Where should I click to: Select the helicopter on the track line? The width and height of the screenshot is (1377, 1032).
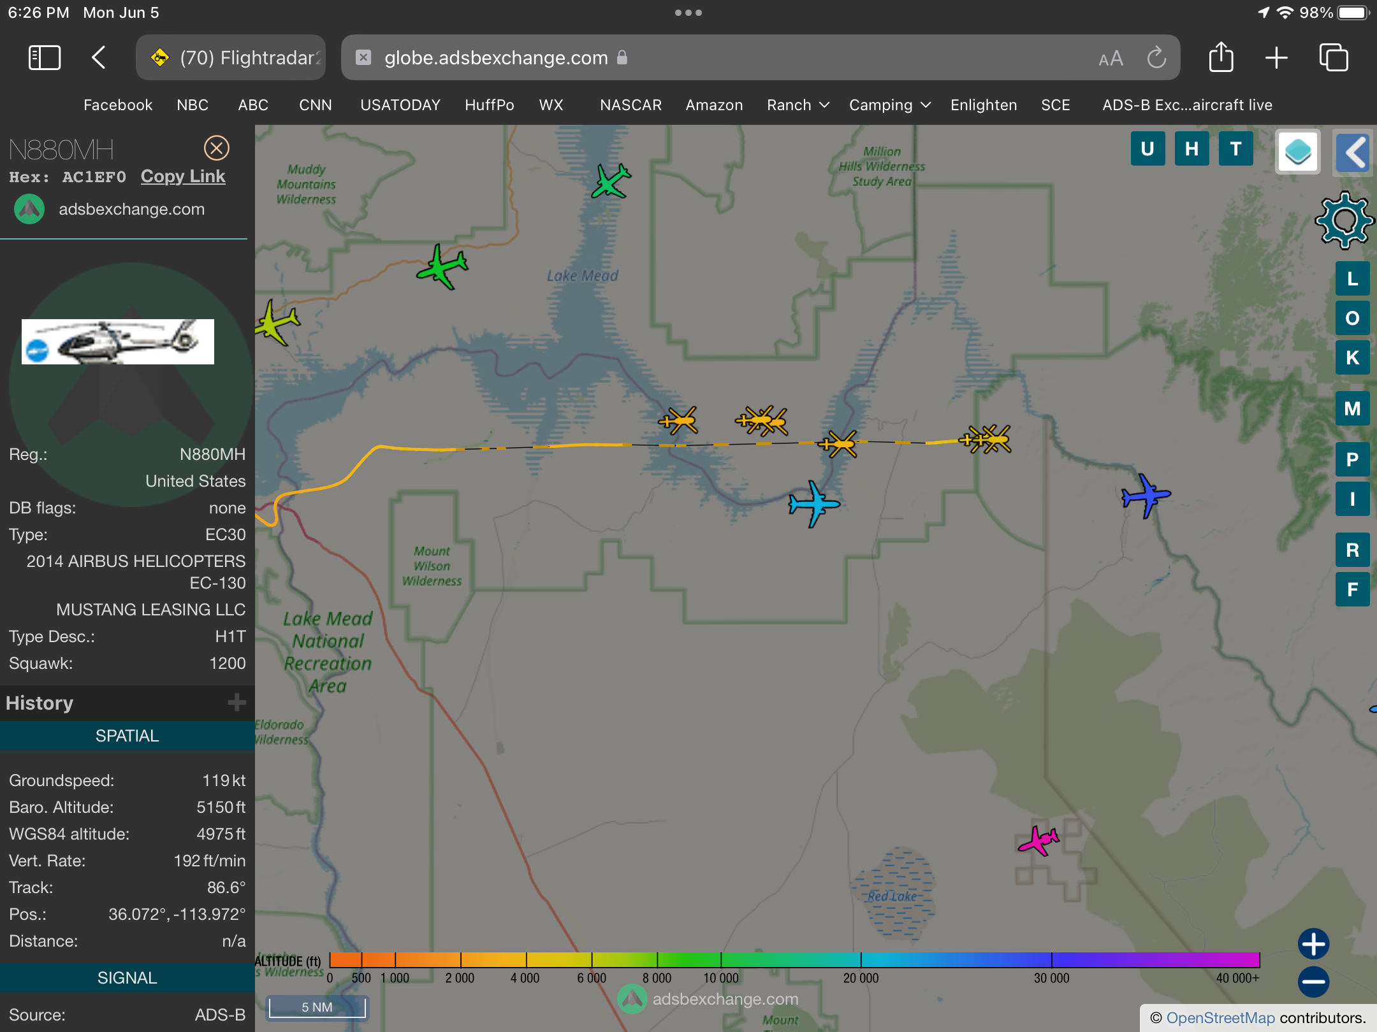click(839, 444)
